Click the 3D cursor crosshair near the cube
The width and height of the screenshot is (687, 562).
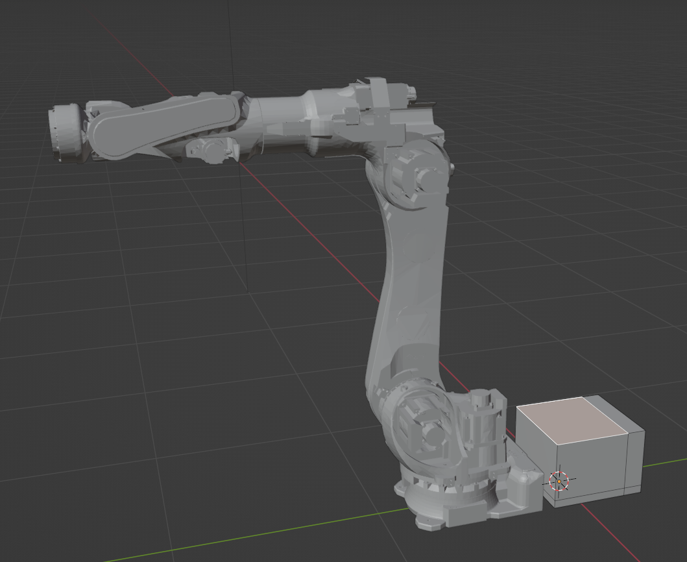point(559,482)
